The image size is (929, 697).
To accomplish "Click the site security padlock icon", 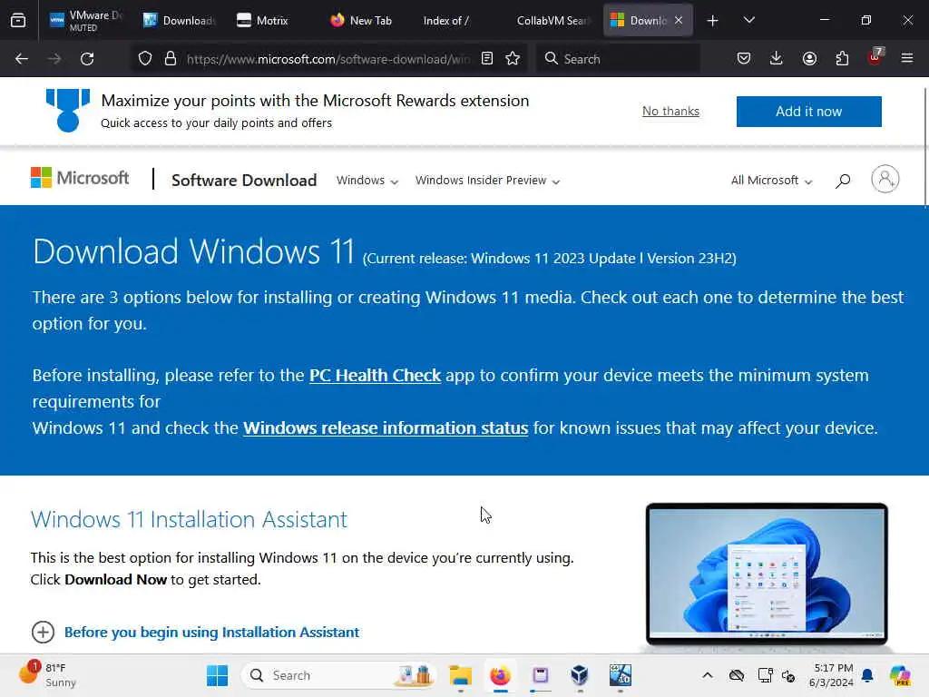I will 171,59.
